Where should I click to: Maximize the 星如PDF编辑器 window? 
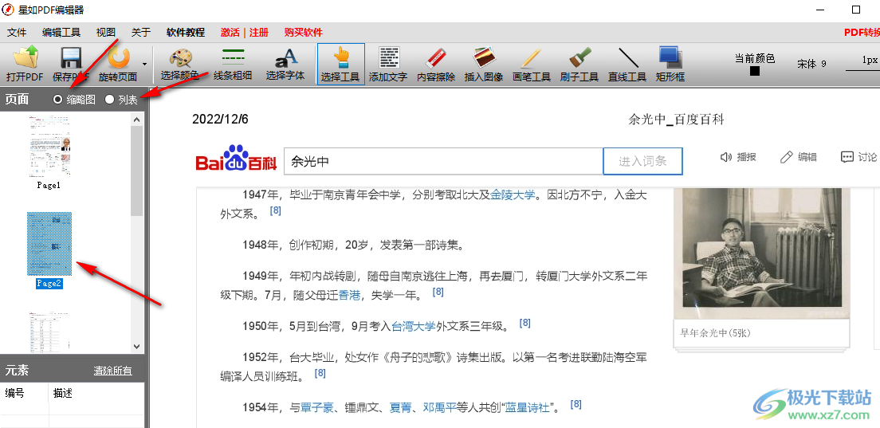(855, 10)
